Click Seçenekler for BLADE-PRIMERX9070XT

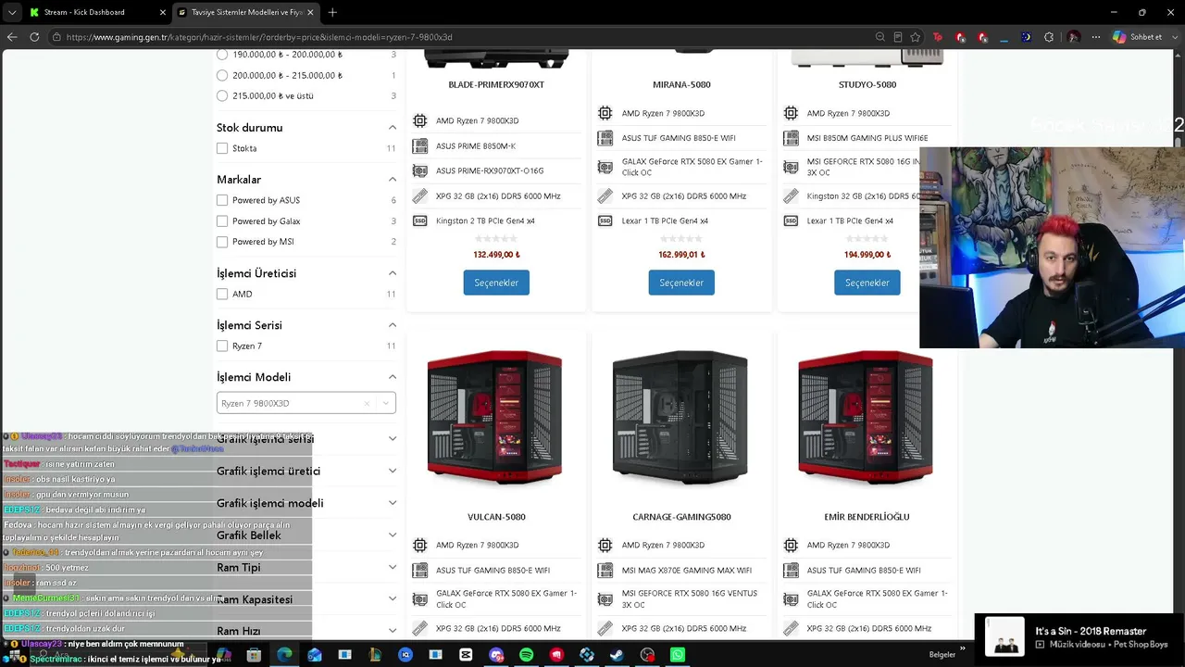coord(496,283)
